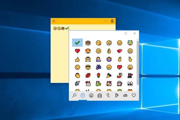Image resolution: width=180 pixels, height=120 pixels.
Task: Pick the woman shrugging emoji
Action: click(109, 59)
